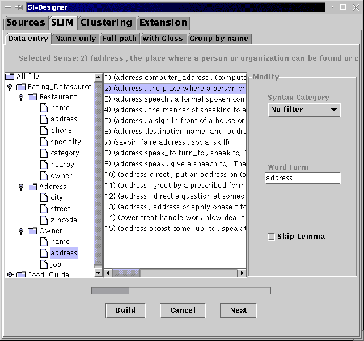Click the Owner folder icon
Viewport: 364px width, 341px height.
[32, 231]
